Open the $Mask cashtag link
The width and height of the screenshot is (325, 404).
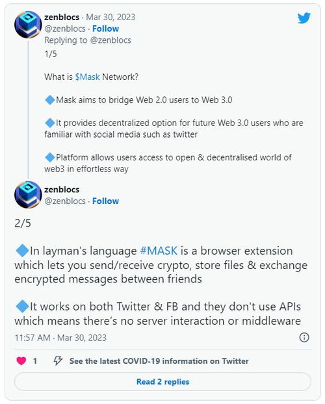coord(88,77)
